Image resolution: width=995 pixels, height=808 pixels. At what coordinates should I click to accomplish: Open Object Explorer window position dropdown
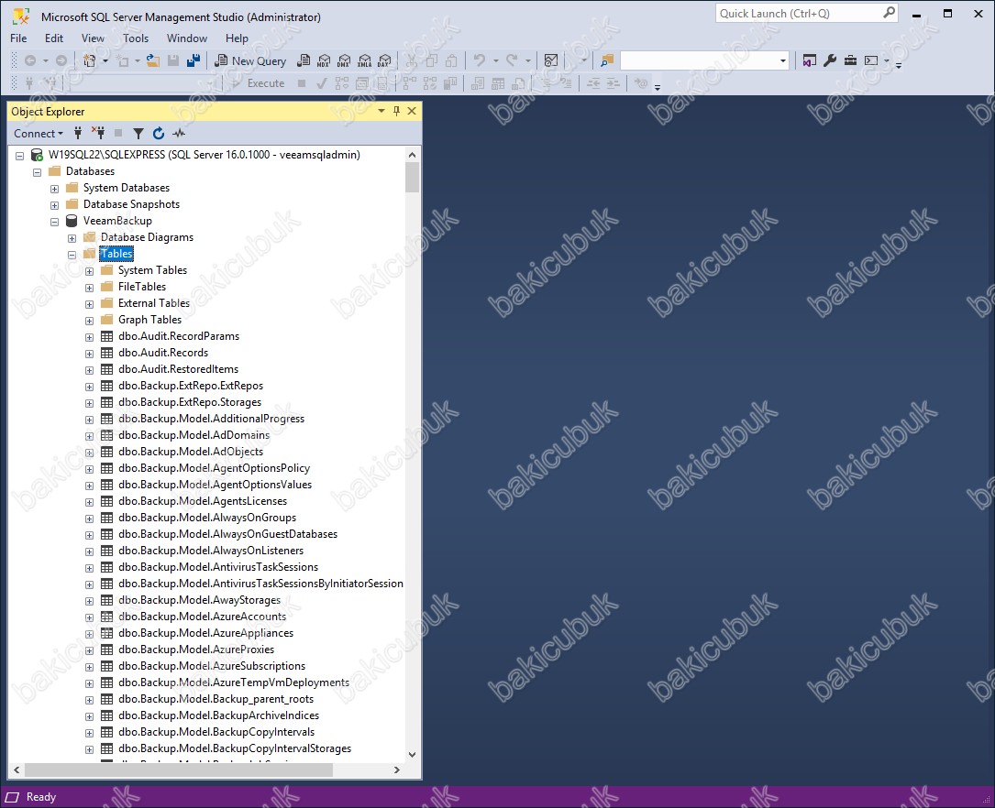coord(381,111)
